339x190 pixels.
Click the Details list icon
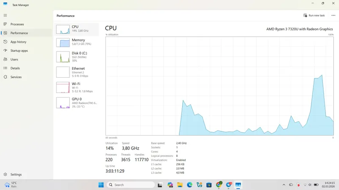5,68
